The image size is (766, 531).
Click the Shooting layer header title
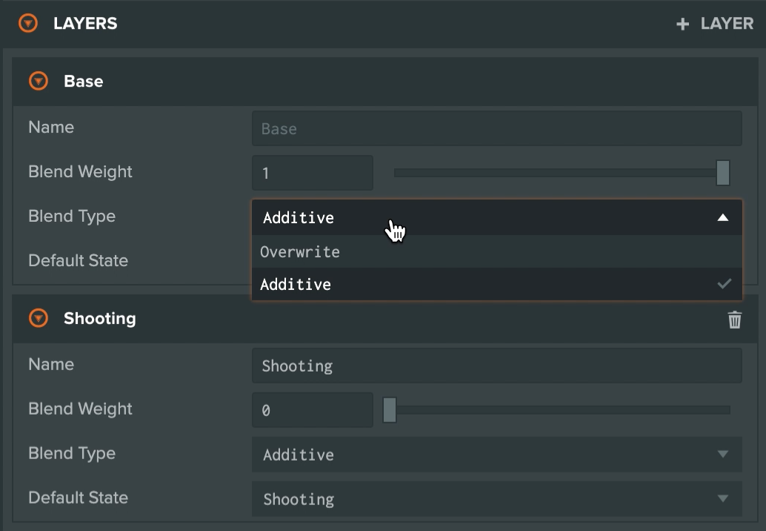coord(100,319)
